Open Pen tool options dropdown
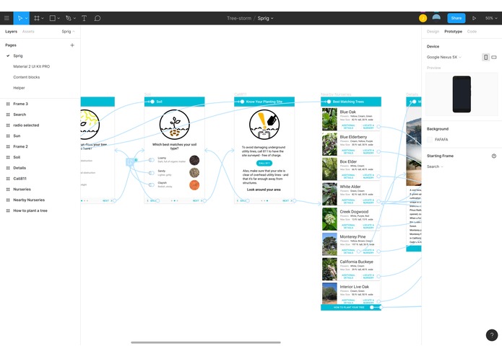The height and width of the screenshot is (356, 502). click(x=74, y=19)
